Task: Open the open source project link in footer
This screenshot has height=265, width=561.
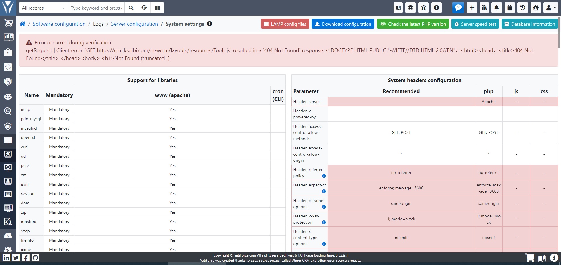Action: [x=265, y=261]
